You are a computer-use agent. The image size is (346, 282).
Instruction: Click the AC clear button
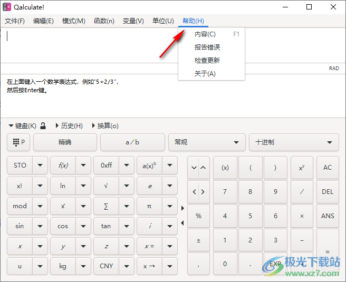(x=328, y=168)
